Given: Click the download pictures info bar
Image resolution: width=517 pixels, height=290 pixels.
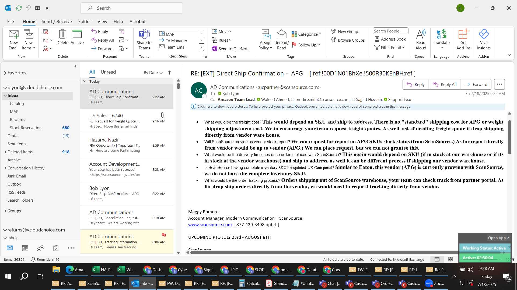Looking at the screenshot, I should pos(347,107).
